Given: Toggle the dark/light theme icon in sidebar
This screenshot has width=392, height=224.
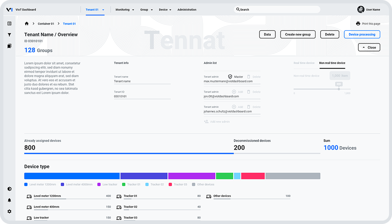Looking at the screenshot, I should coord(9,189).
